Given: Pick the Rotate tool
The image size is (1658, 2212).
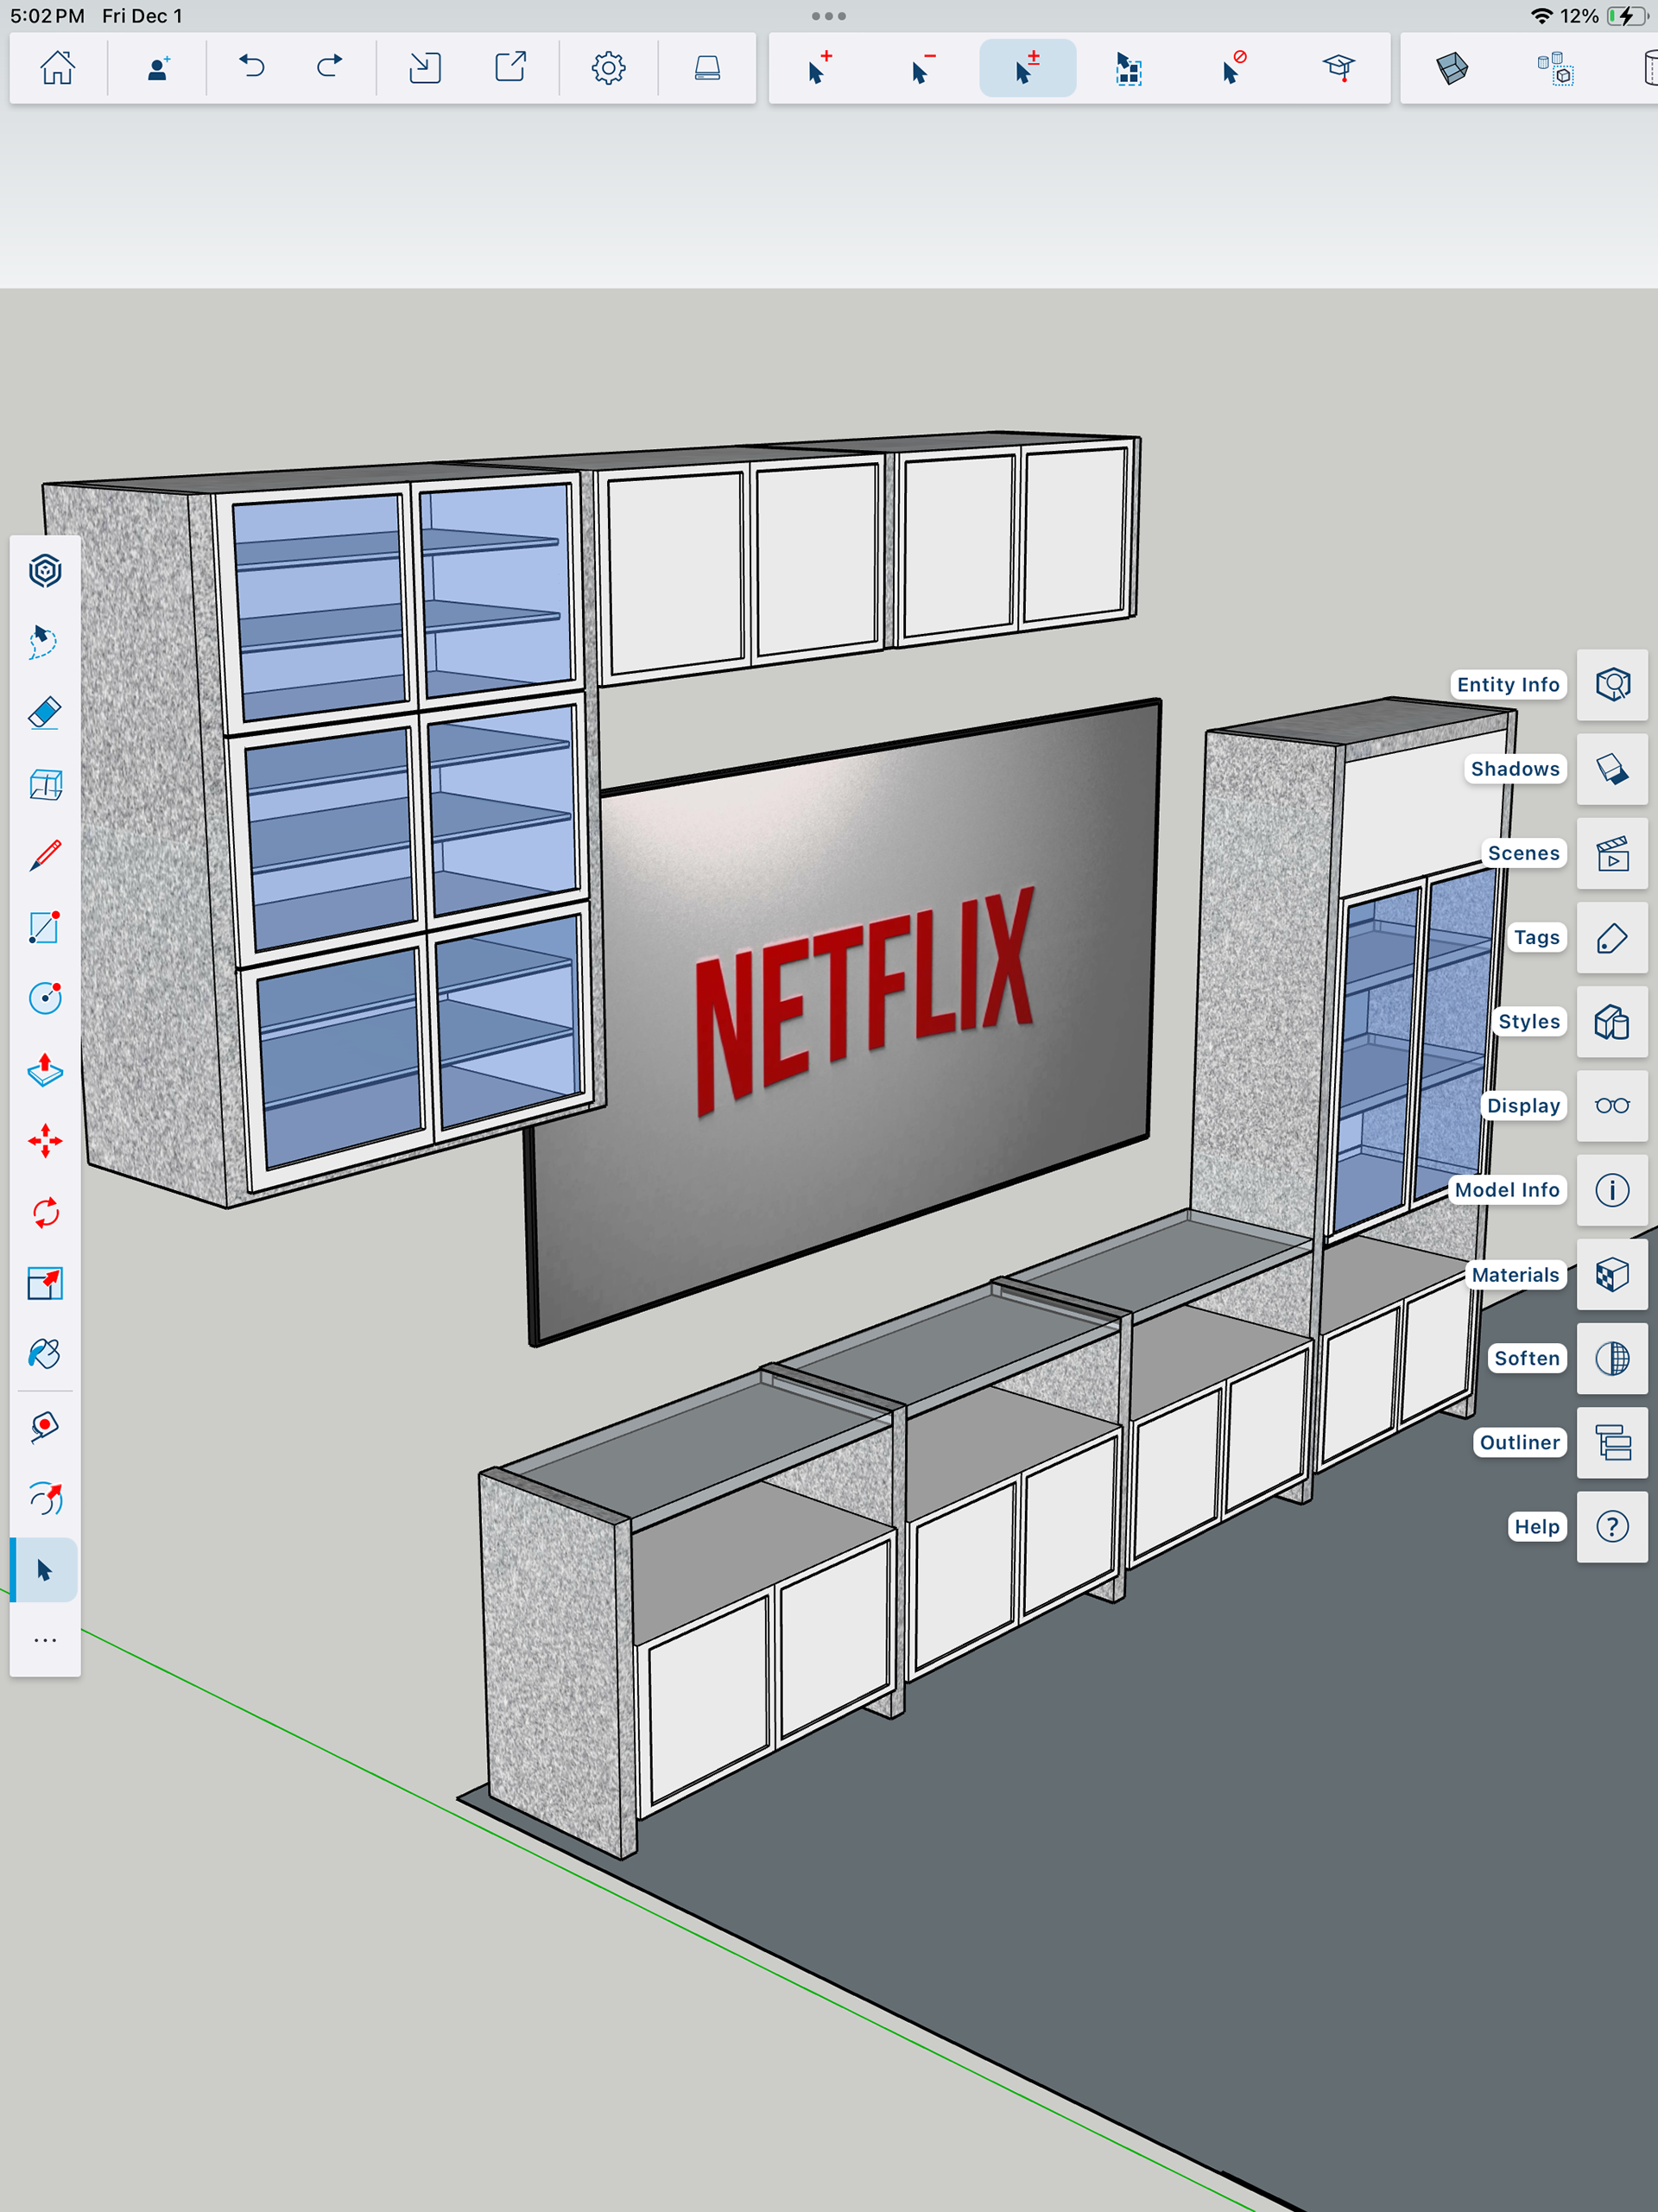Looking at the screenshot, I should pos(45,1213).
